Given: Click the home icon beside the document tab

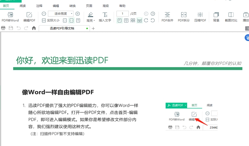Looking at the screenshot, I should click(x=34, y=28).
